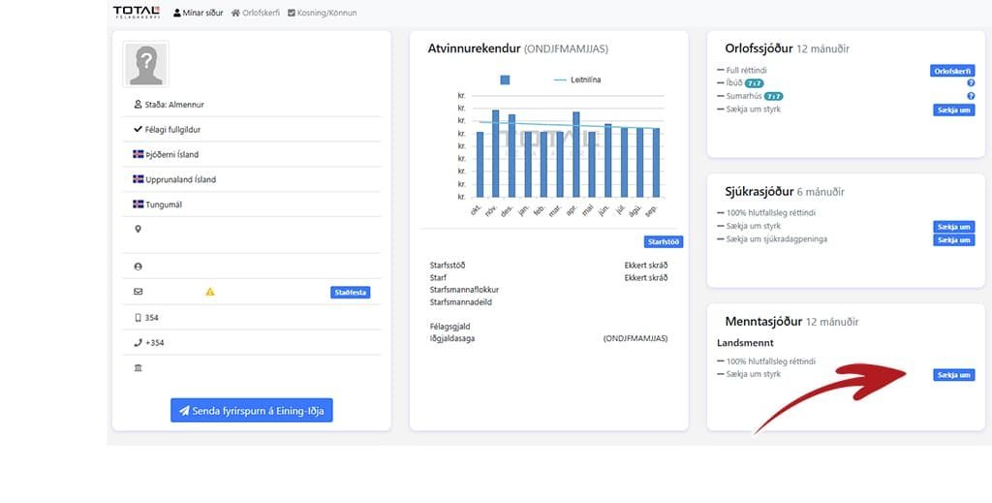The width and height of the screenshot is (992, 503).
Task: Click the help icon beside Sumarhús
Action: [970, 97]
